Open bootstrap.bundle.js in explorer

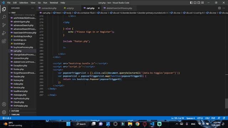pos(23,36)
